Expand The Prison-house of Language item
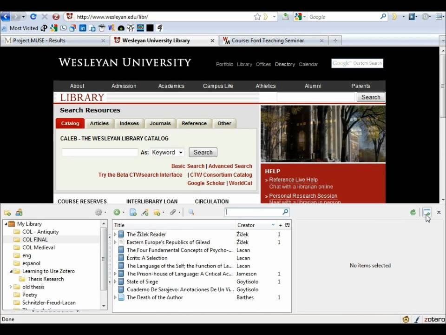The height and width of the screenshot is (335, 446). click(x=115, y=274)
